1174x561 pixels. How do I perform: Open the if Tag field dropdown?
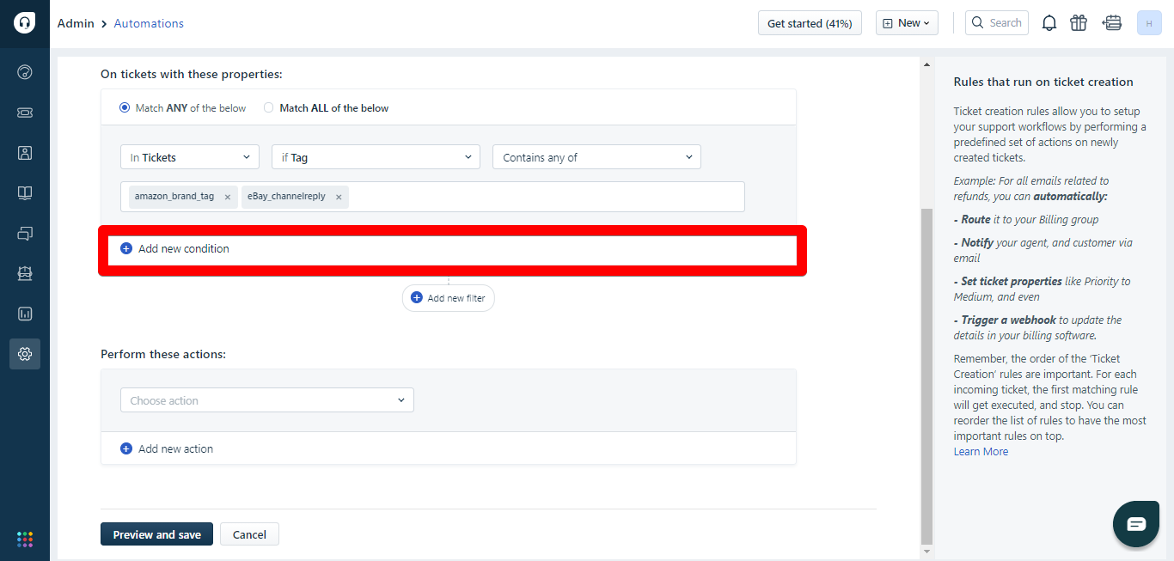[376, 157]
